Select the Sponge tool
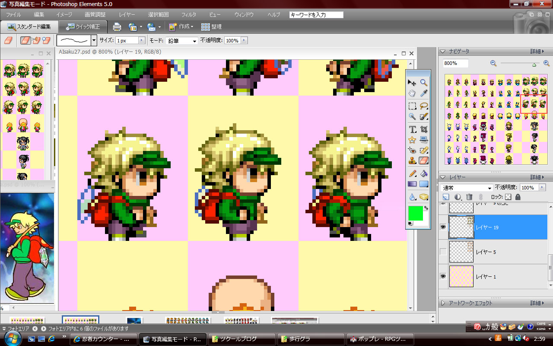This screenshot has height=346, width=553. [x=424, y=197]
